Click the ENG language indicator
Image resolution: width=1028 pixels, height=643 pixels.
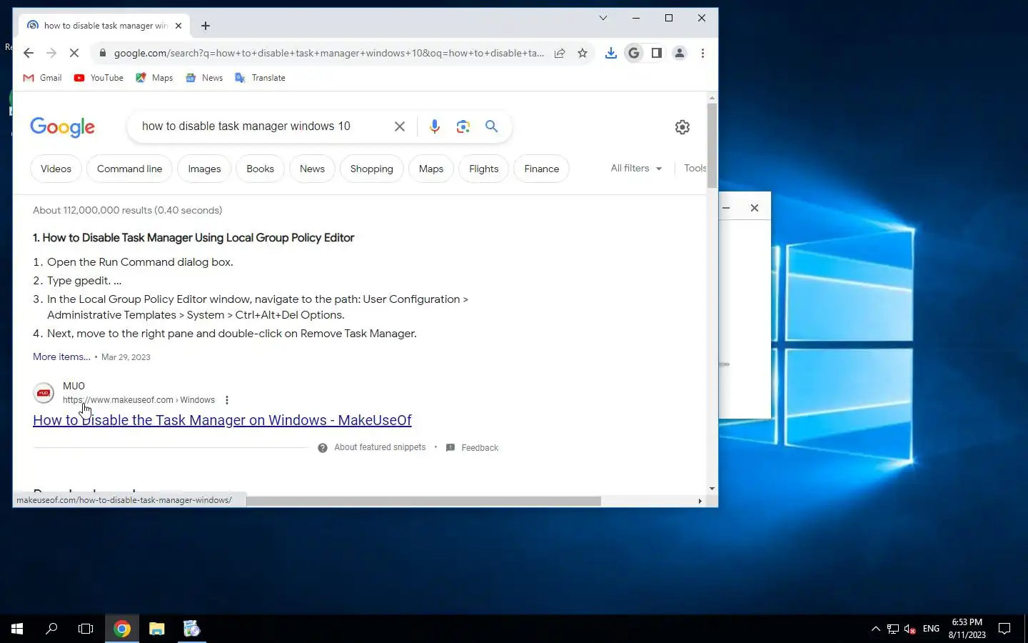click(x=931, y=629)
